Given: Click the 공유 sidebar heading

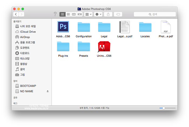Looking at the screenshot, I should point(15,97).
